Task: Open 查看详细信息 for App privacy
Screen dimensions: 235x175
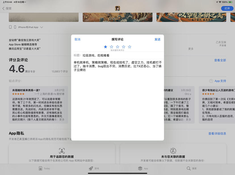Action: [217, 134]
